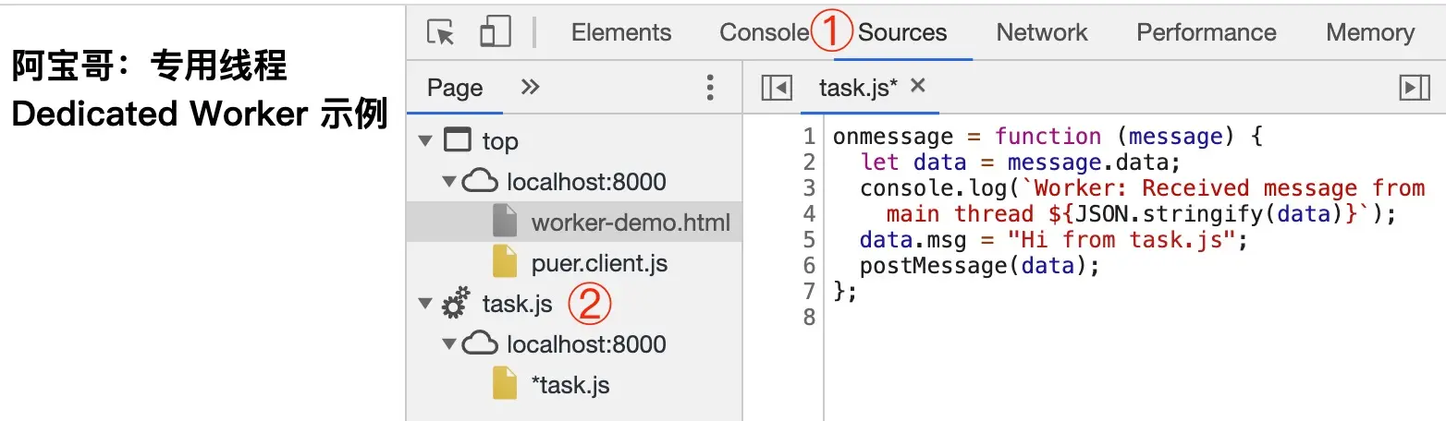Open the *task.js file in the tree
Screen dimensions: 1446x421
[570, 385]
